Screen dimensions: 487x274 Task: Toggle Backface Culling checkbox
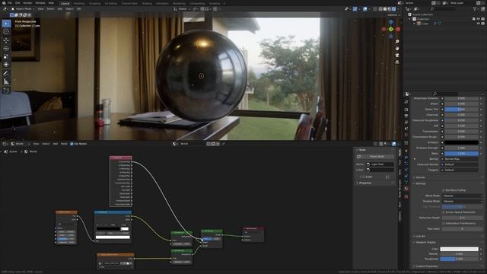pyautogui.click(x=444, y=190)
